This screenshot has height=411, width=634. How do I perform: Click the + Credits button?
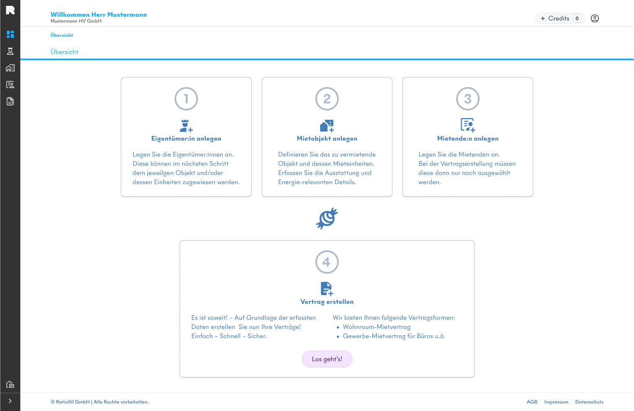click(560, 18)
